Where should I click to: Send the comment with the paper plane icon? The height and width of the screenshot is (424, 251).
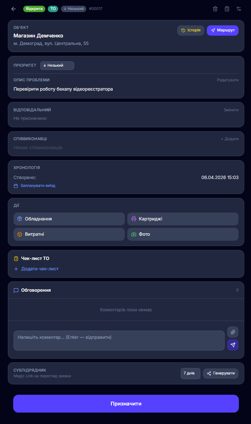[x=233, y=345]
